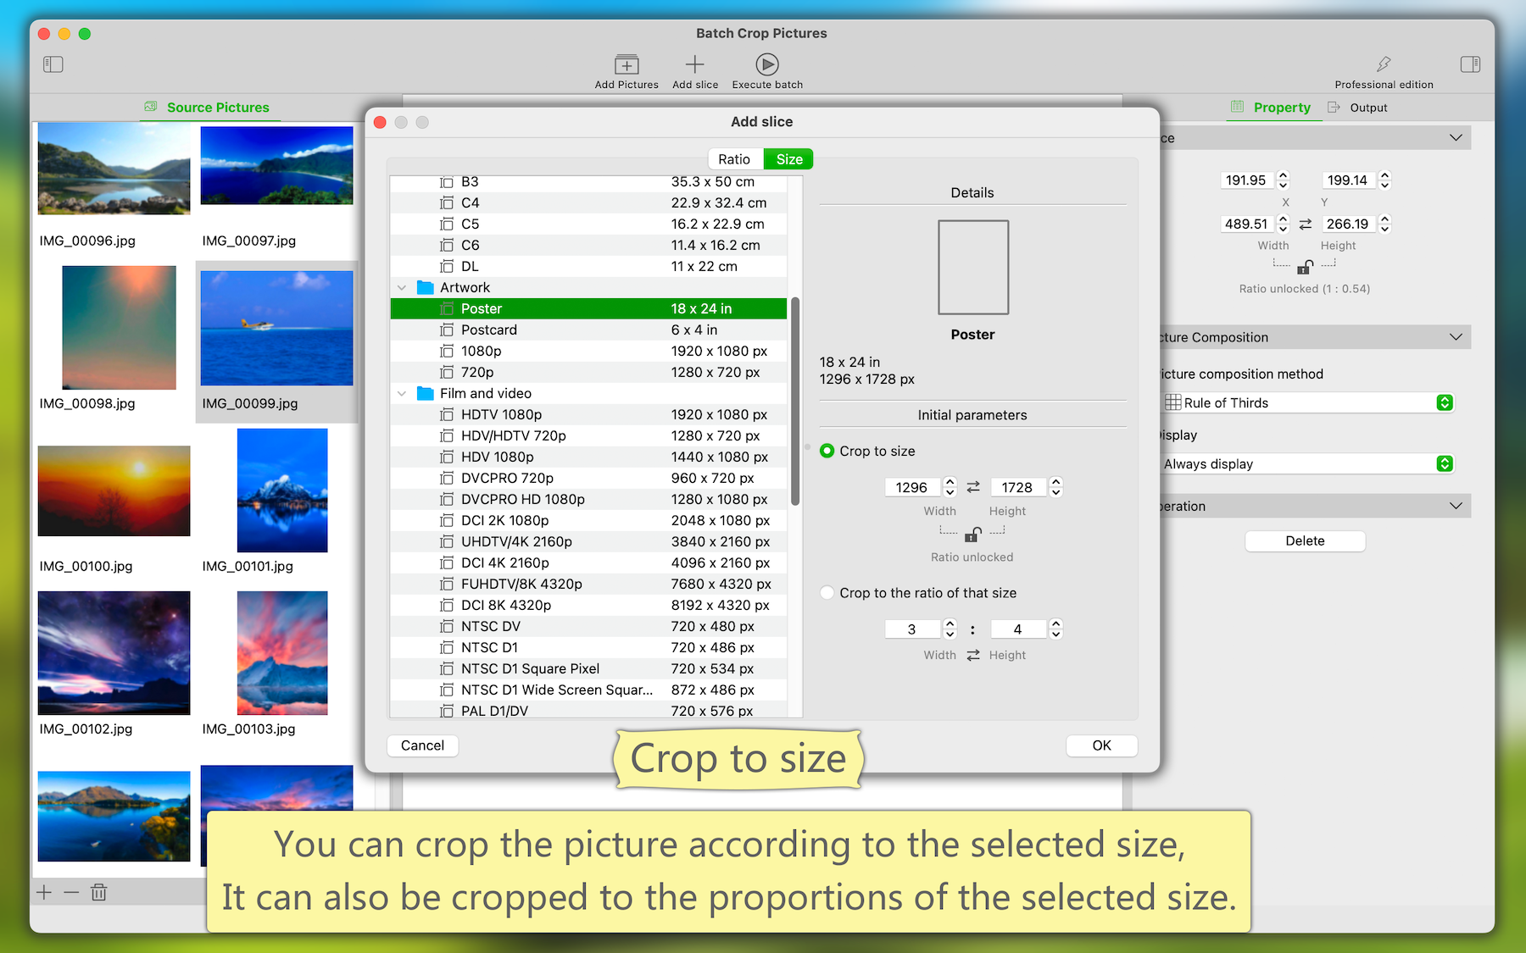Click the 489.51 Width field
Image resolution: width=1526 pixels, height=953 pixels.
point(1246,224)
